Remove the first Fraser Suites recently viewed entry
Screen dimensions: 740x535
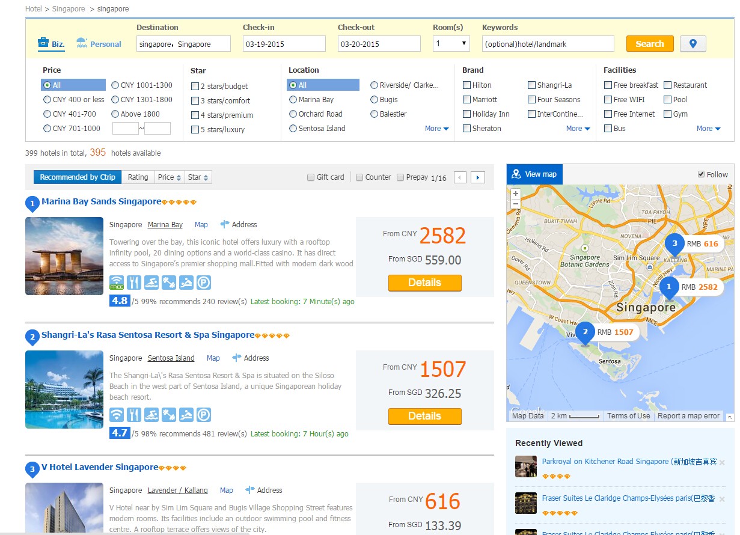722,499
